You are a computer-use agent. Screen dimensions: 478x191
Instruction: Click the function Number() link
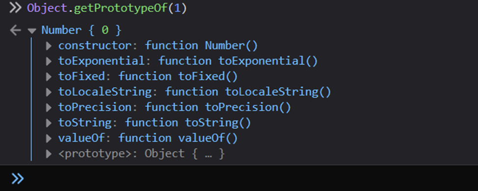[201, 46]
